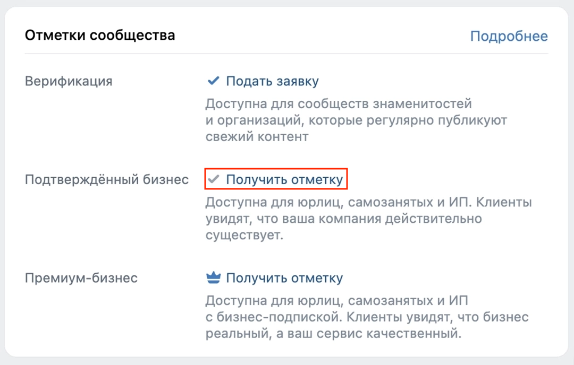
Task: Click the Премиум-бизнес row label
Action: (x=81, y=278)
